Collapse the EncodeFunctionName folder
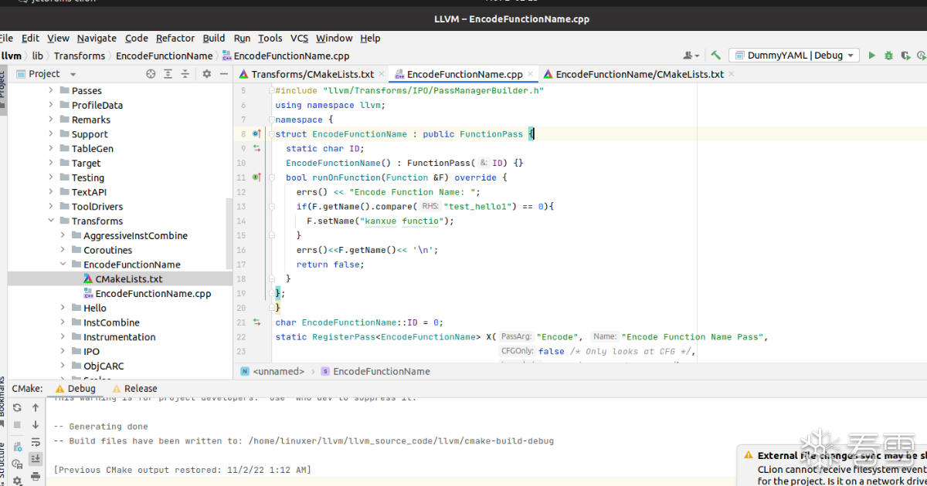 [x=63, y=265]
